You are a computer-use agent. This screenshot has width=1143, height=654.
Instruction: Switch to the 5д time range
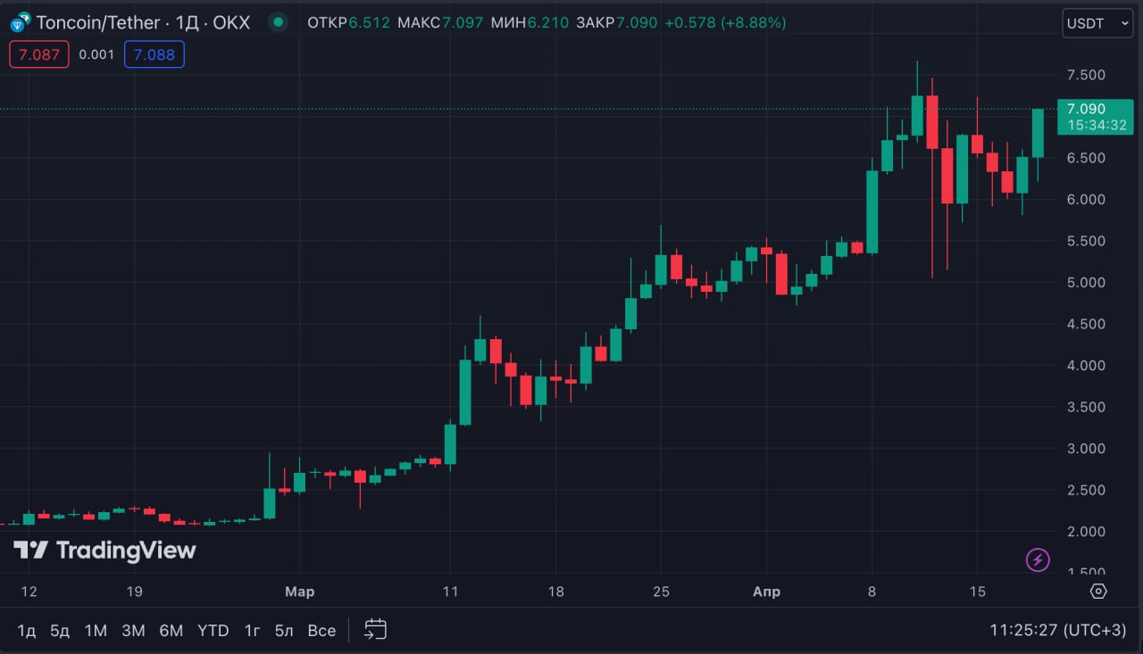[x=60, y=631]
